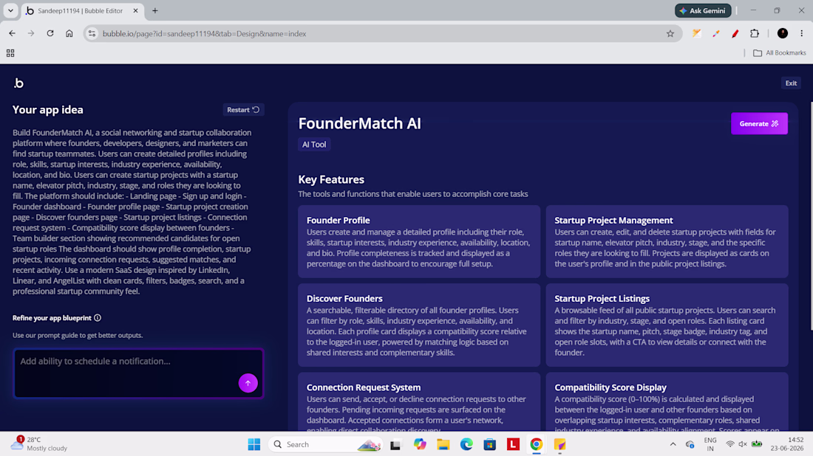Open the Chrome profile avatar

click(x=783, y=34)
